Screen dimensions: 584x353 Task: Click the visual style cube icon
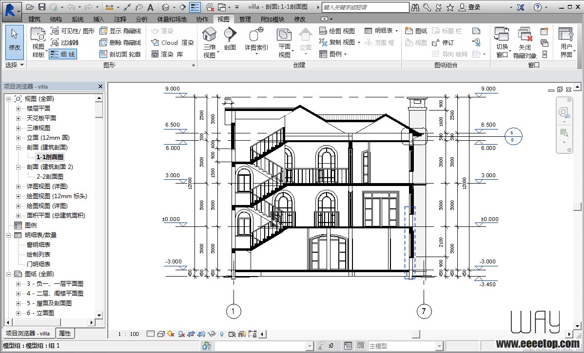point(161,334)
